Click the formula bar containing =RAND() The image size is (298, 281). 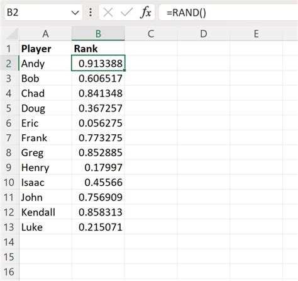pyautogui.click(x=228, y=13)
